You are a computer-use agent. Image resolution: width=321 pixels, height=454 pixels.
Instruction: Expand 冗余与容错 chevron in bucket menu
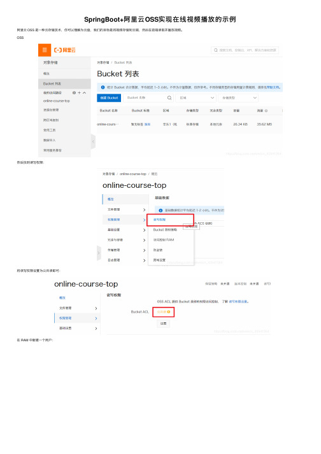pos(145,240)
